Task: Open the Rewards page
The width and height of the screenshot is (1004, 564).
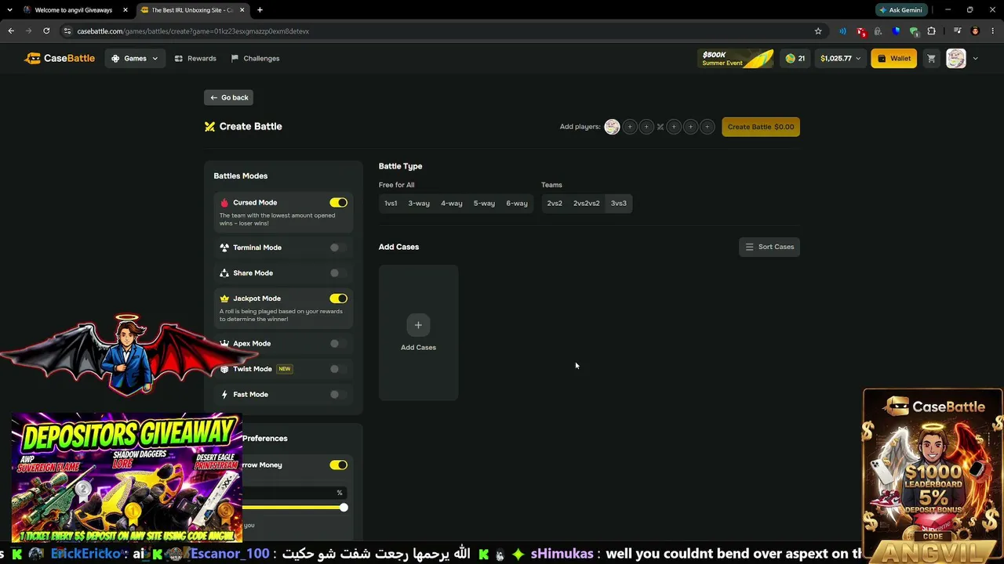Action: pyautogui.click(x=195, y=58)
